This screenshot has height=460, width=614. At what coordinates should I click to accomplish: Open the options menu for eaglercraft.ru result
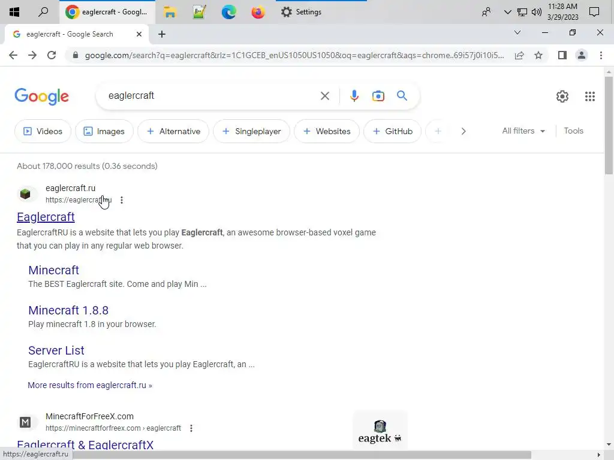point(122,200)
